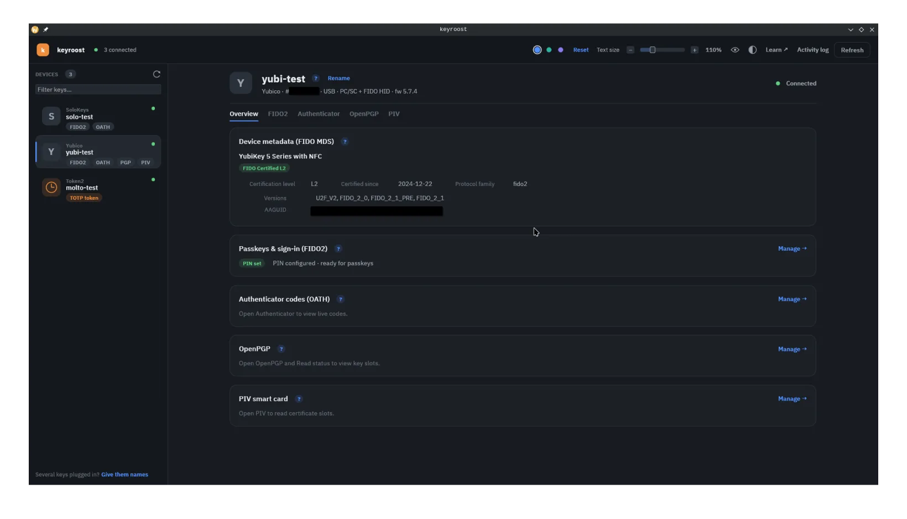Select the blue accent color swatch
The height and width of the screenshot is (519, 907).
click(x=537, y=50)
